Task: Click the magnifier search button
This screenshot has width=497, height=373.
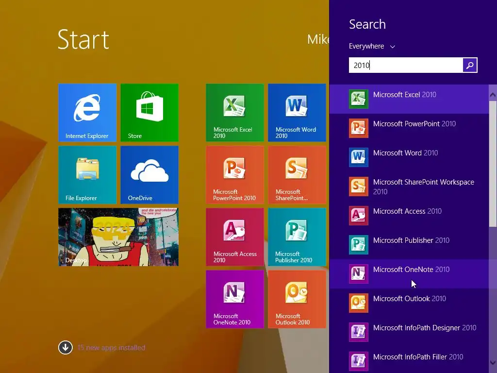Action: click(x=470, y=66)
